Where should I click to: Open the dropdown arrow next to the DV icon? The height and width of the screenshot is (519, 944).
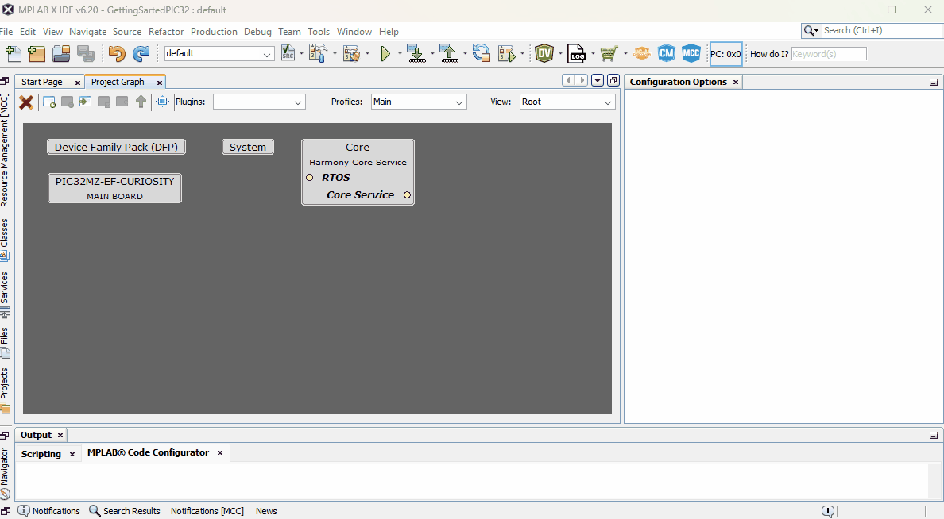(x=560, y=53)
